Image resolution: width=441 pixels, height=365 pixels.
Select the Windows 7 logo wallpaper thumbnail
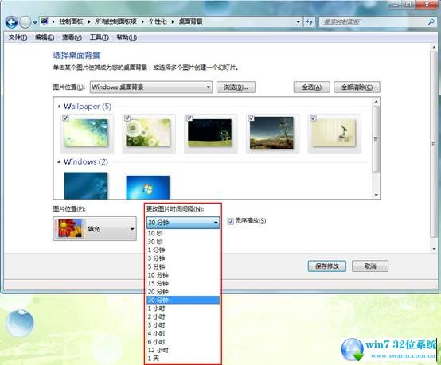pos(148,188)
